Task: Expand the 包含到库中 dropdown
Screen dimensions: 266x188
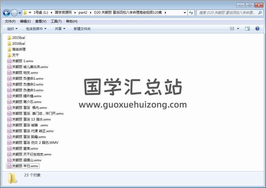Action: pyautogui.click(x=36, y=29)
